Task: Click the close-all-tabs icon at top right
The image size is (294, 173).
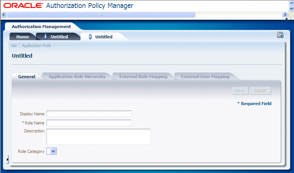Action: pos(280,35)
